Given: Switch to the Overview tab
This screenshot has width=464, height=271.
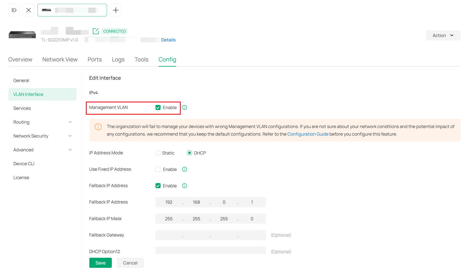Looking at the screenshot, I should click(x=20, y=59).
